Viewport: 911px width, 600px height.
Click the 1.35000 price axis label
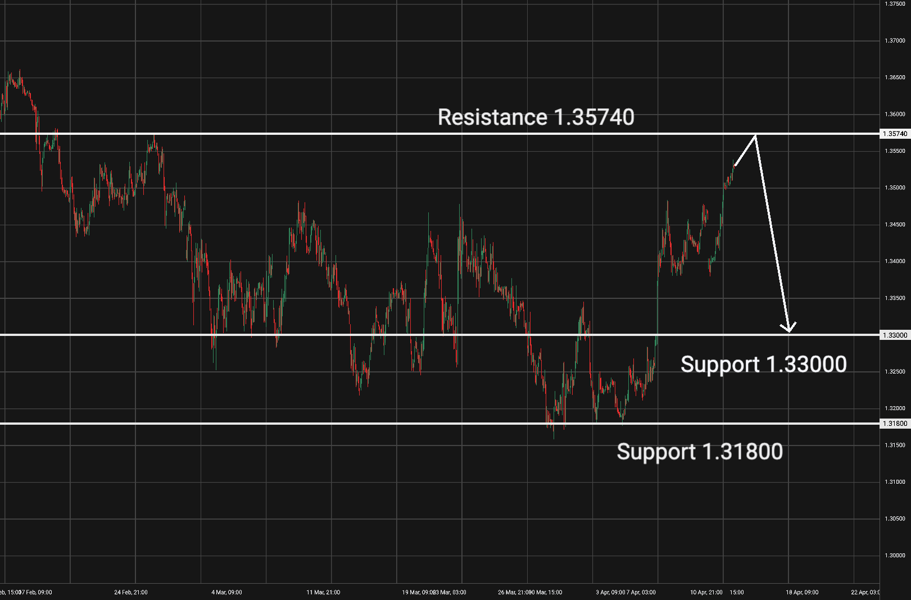click(x=895, y=188)
